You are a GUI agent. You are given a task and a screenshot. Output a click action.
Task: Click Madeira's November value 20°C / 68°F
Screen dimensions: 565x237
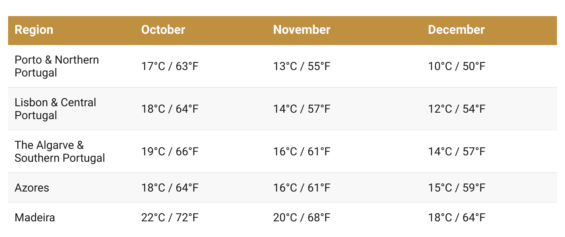[x=301, y=218]
